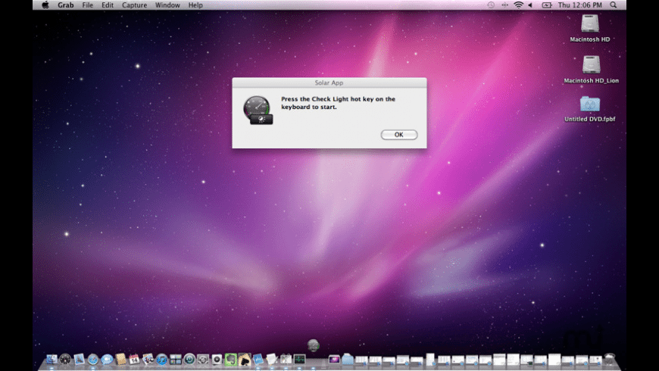Select the Macintosh HD_Lion drive icon

click(591, 64)
